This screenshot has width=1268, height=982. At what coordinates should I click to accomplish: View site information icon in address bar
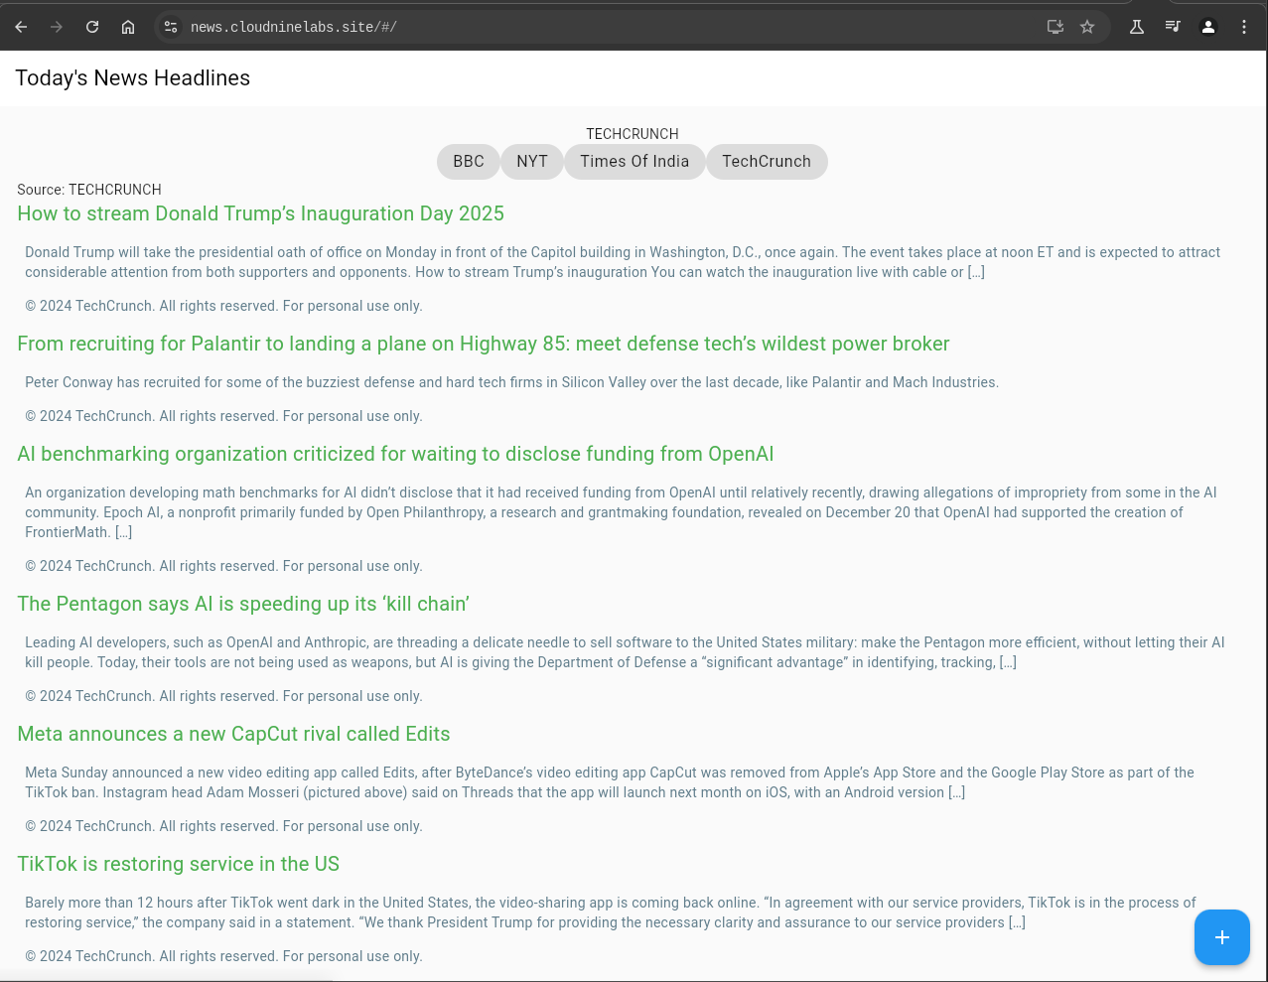171,27
